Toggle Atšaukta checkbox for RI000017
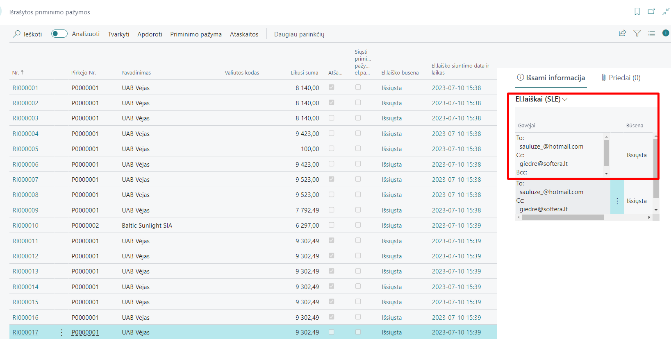 coord(331,332)
